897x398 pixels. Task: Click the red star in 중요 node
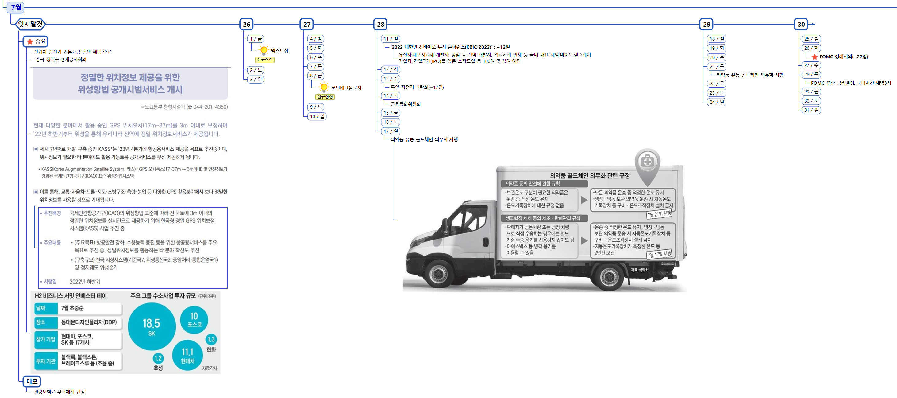[30, 41]
